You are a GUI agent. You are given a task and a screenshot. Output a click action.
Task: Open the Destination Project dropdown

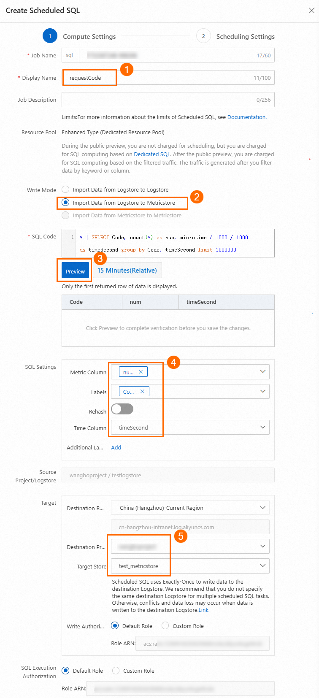pyautogui.click(x=190, y=546)
